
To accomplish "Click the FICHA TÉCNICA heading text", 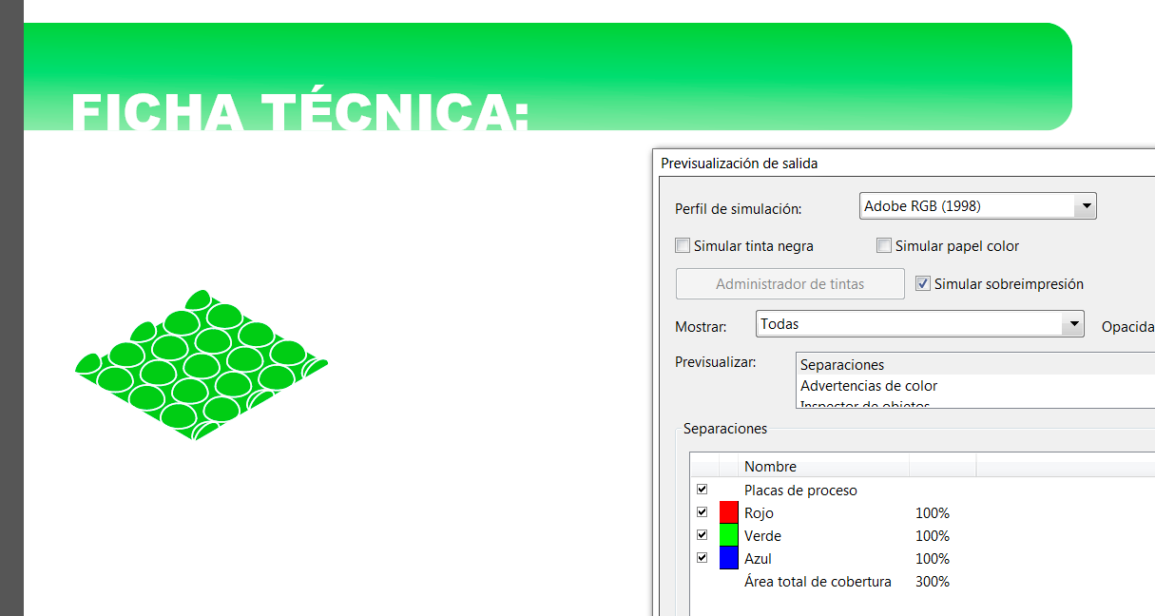I will point(300,111).
